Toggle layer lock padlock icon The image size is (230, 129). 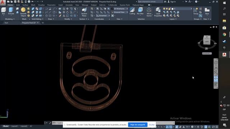click(x=170, y=9)
